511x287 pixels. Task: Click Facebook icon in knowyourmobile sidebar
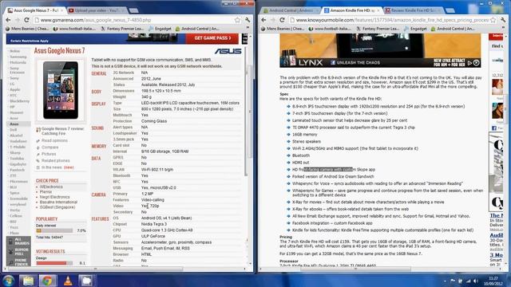pos(494,128)
